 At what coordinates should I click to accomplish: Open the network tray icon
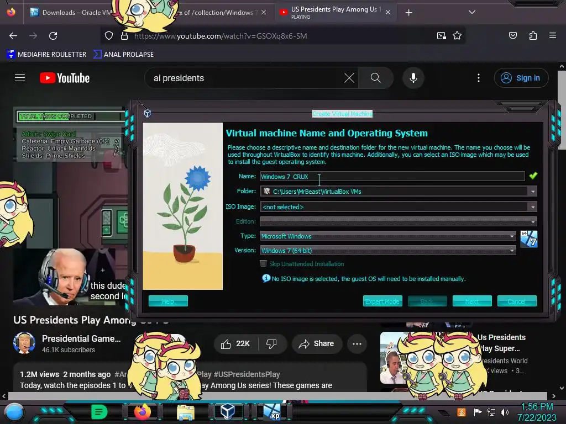click(491, 412)
